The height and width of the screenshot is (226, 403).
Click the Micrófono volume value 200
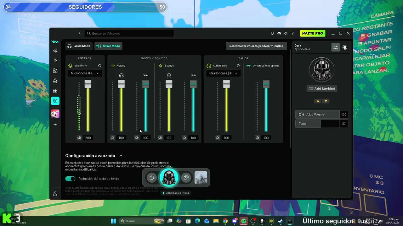click(88, 138)
